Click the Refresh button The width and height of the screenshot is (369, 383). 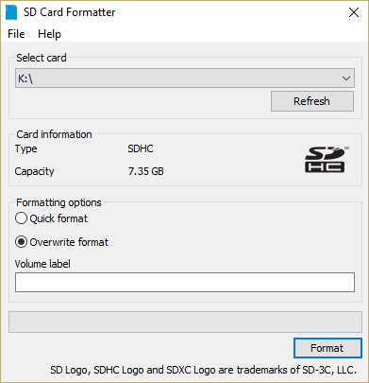click(x=312, y=101)
